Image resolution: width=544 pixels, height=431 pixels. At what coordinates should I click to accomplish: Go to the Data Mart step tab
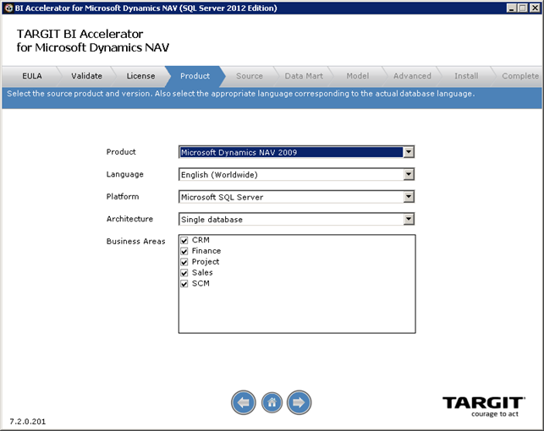point(304,76)
